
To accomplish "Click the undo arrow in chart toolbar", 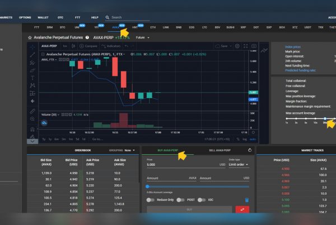I will (127, 46).
